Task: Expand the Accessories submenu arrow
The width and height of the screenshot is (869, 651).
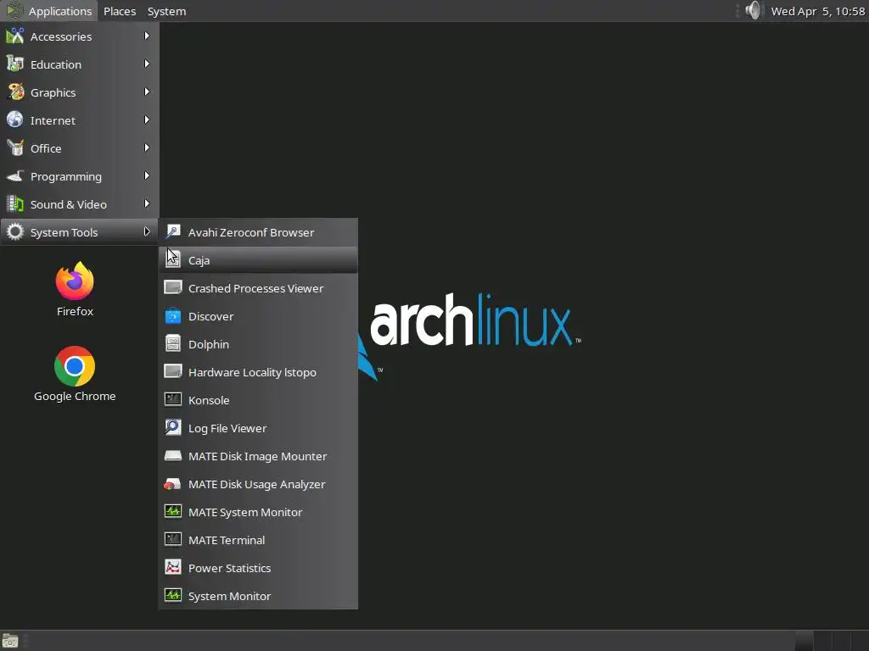Action: [147, 36]
